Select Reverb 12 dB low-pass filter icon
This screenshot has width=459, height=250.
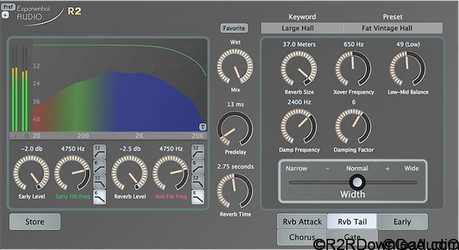(x=197, y=182)
